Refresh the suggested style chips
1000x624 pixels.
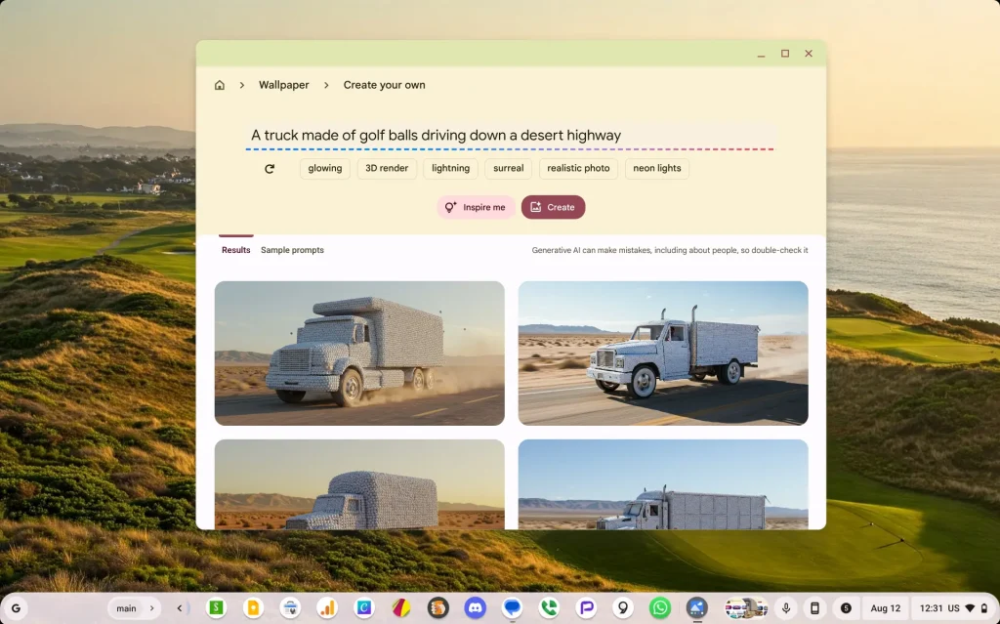[x=270, y=169]
